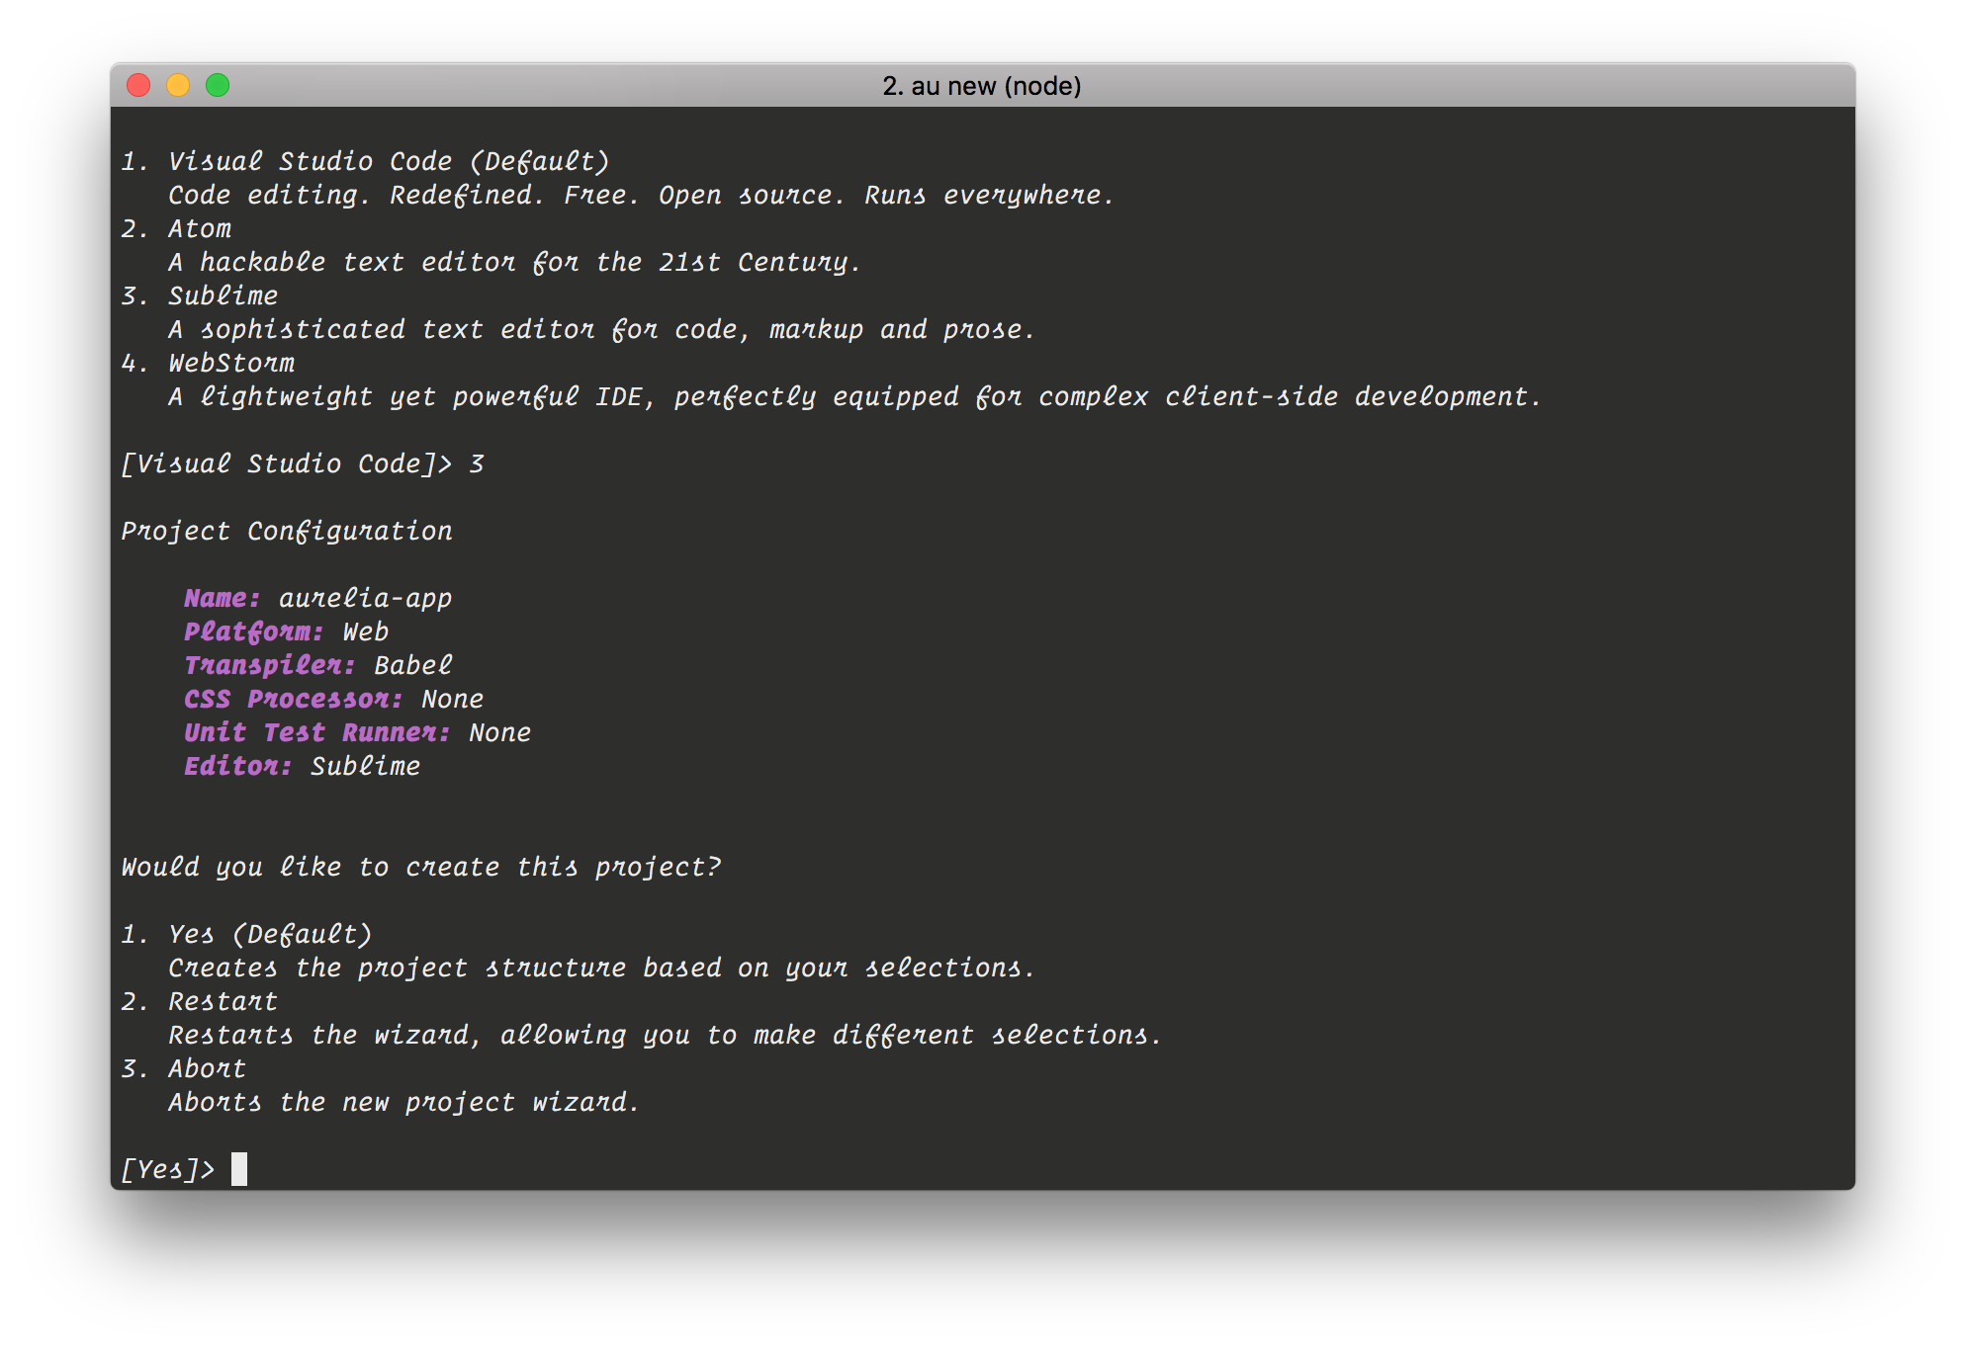Click the terminal cursor at the [Yes]> prompt
Viewport: 1966px width, 1348px height.
[239, 1169]
